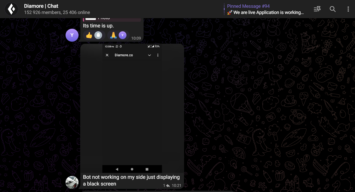This screenshot has height=192, width=355.
Task: Open the pinned messages list icon
Action: [x=317, y=9]
